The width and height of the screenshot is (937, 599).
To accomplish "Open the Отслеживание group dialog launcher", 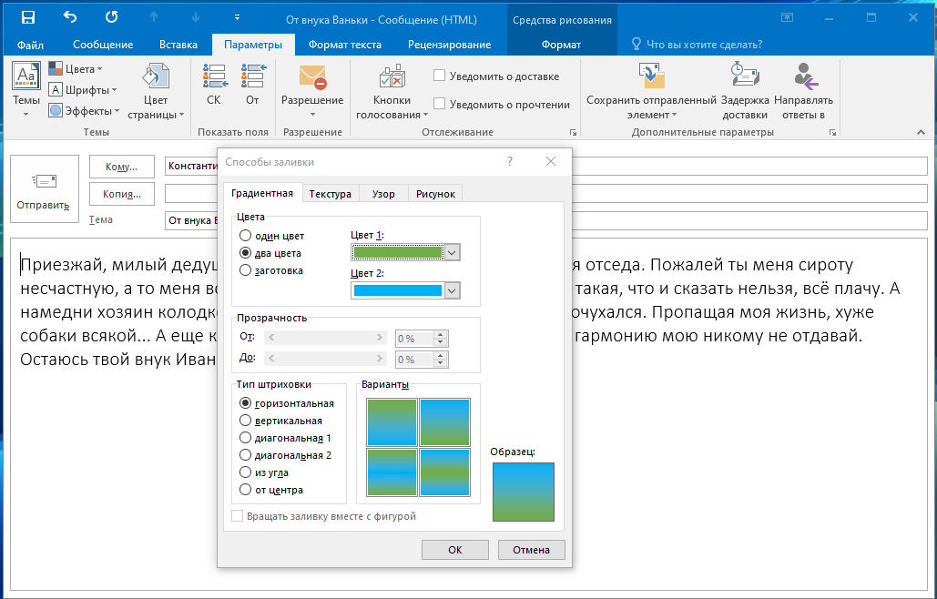I will (573, 133).
